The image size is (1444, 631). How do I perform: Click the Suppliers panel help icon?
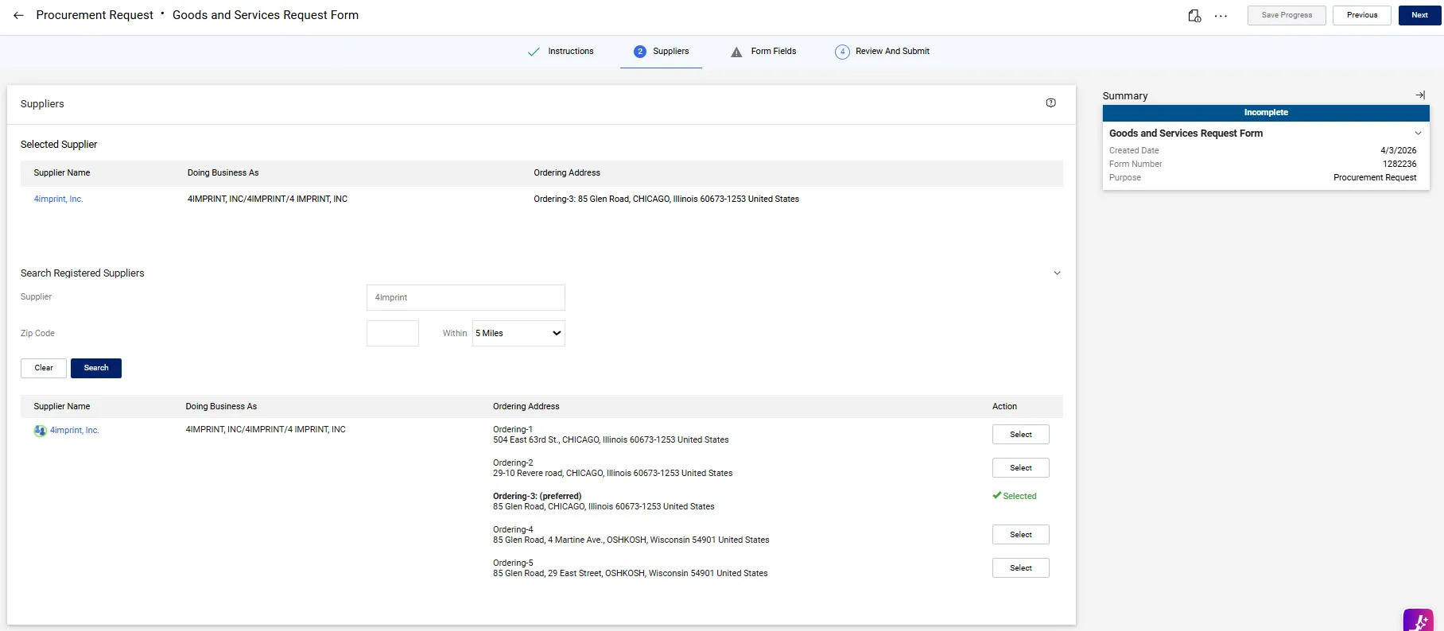pos(1050,103)
